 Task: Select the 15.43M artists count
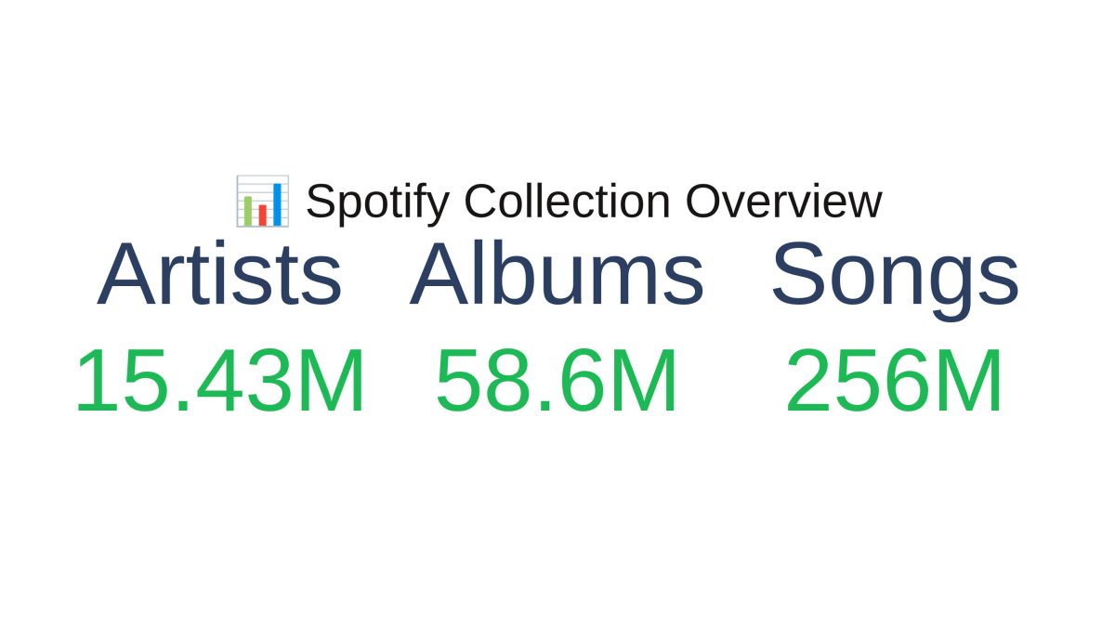click(x=220, y=382)
